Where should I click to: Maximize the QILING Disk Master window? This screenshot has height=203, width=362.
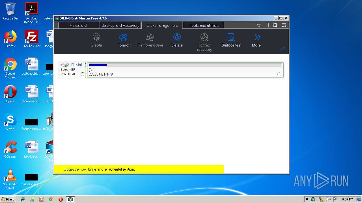(x=281, y=18)
